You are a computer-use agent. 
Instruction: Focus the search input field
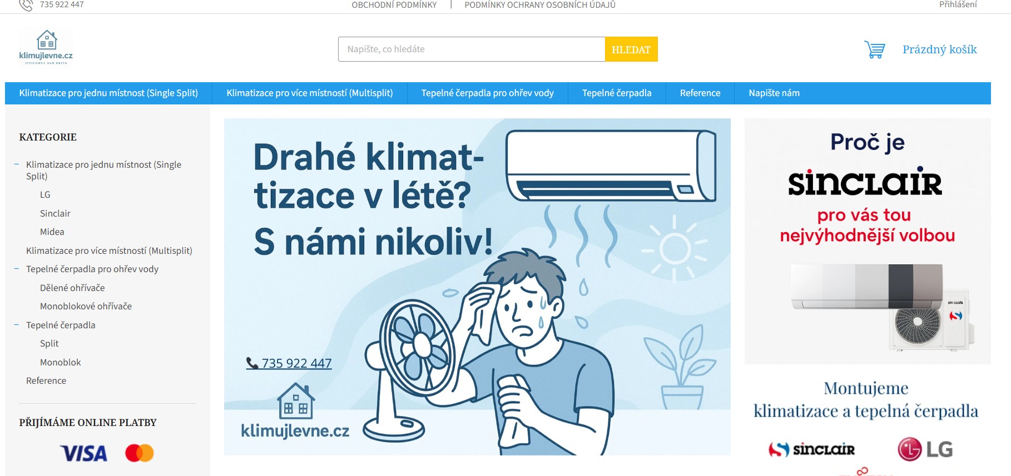(x=472, y=49)
